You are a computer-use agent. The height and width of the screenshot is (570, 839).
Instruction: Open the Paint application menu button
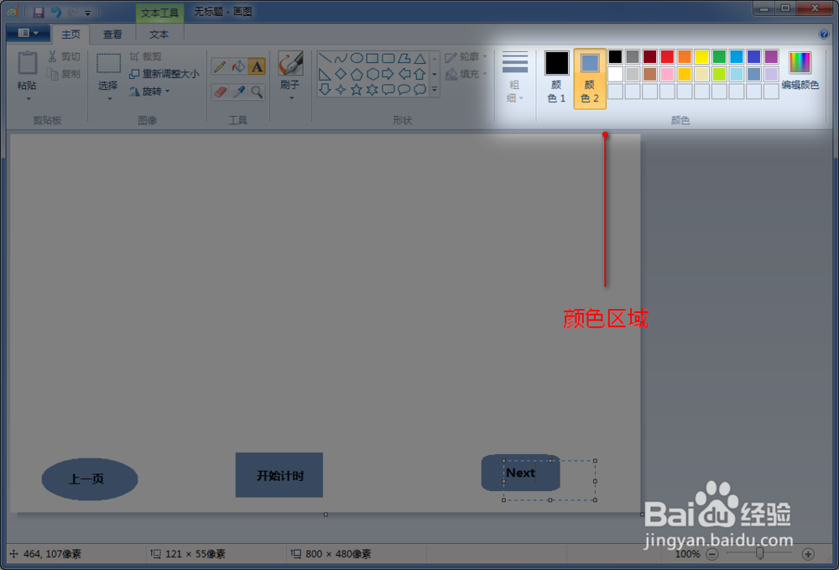pos(28,34)
